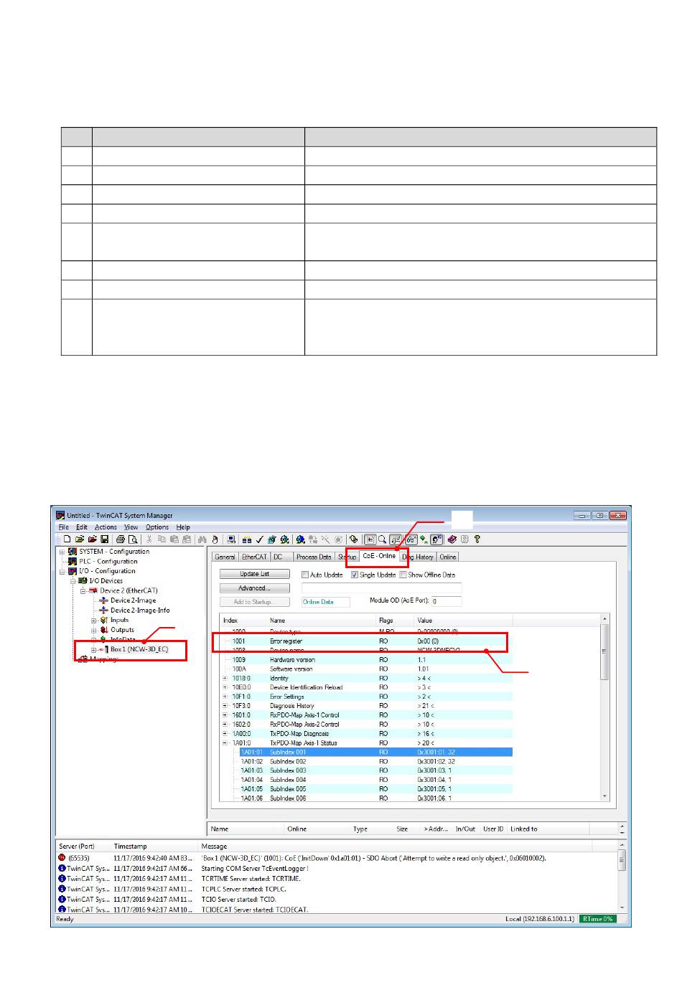Open the Options menu
The image size is (682, 995).
[157, 527]
